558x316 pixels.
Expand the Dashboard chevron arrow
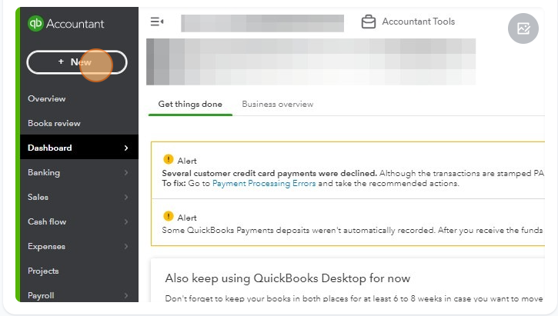pos(126,148)
